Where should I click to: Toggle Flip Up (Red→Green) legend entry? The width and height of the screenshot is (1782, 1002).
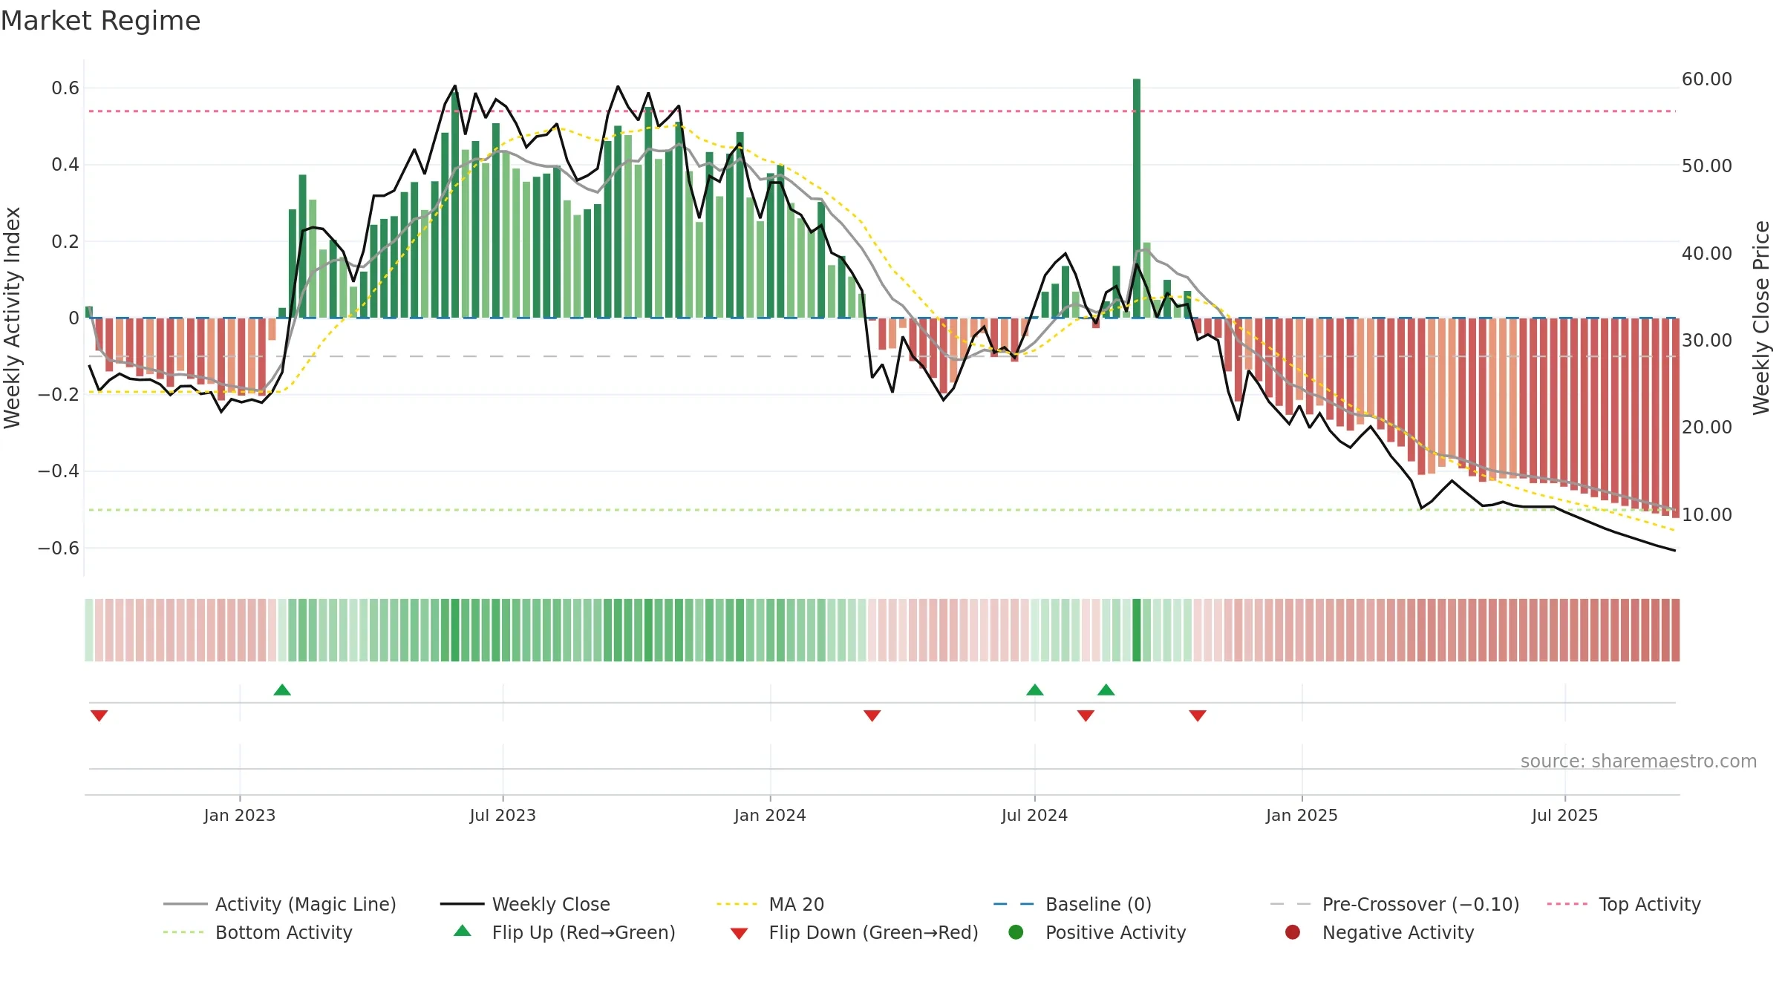click(x=564, y=932)
